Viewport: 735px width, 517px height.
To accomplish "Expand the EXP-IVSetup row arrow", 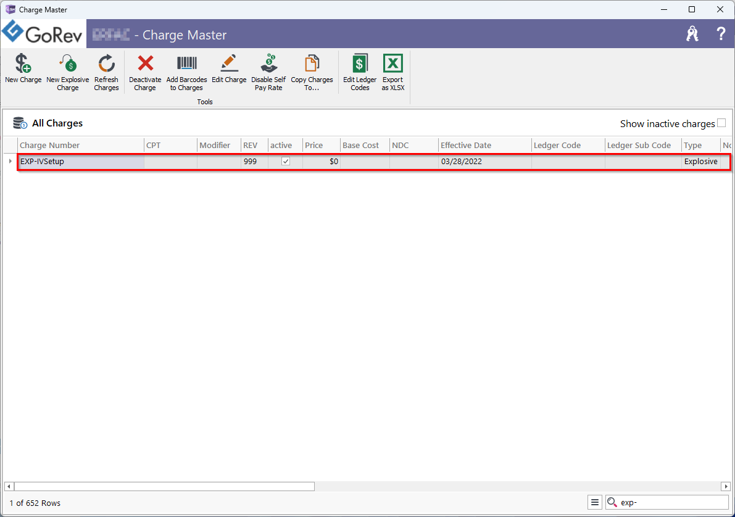I will pyautogui.click(x=10, y=161).
